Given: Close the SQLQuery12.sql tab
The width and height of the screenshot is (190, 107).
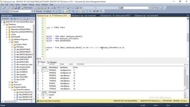Looking at the screenshot, I should coord(69,16).
